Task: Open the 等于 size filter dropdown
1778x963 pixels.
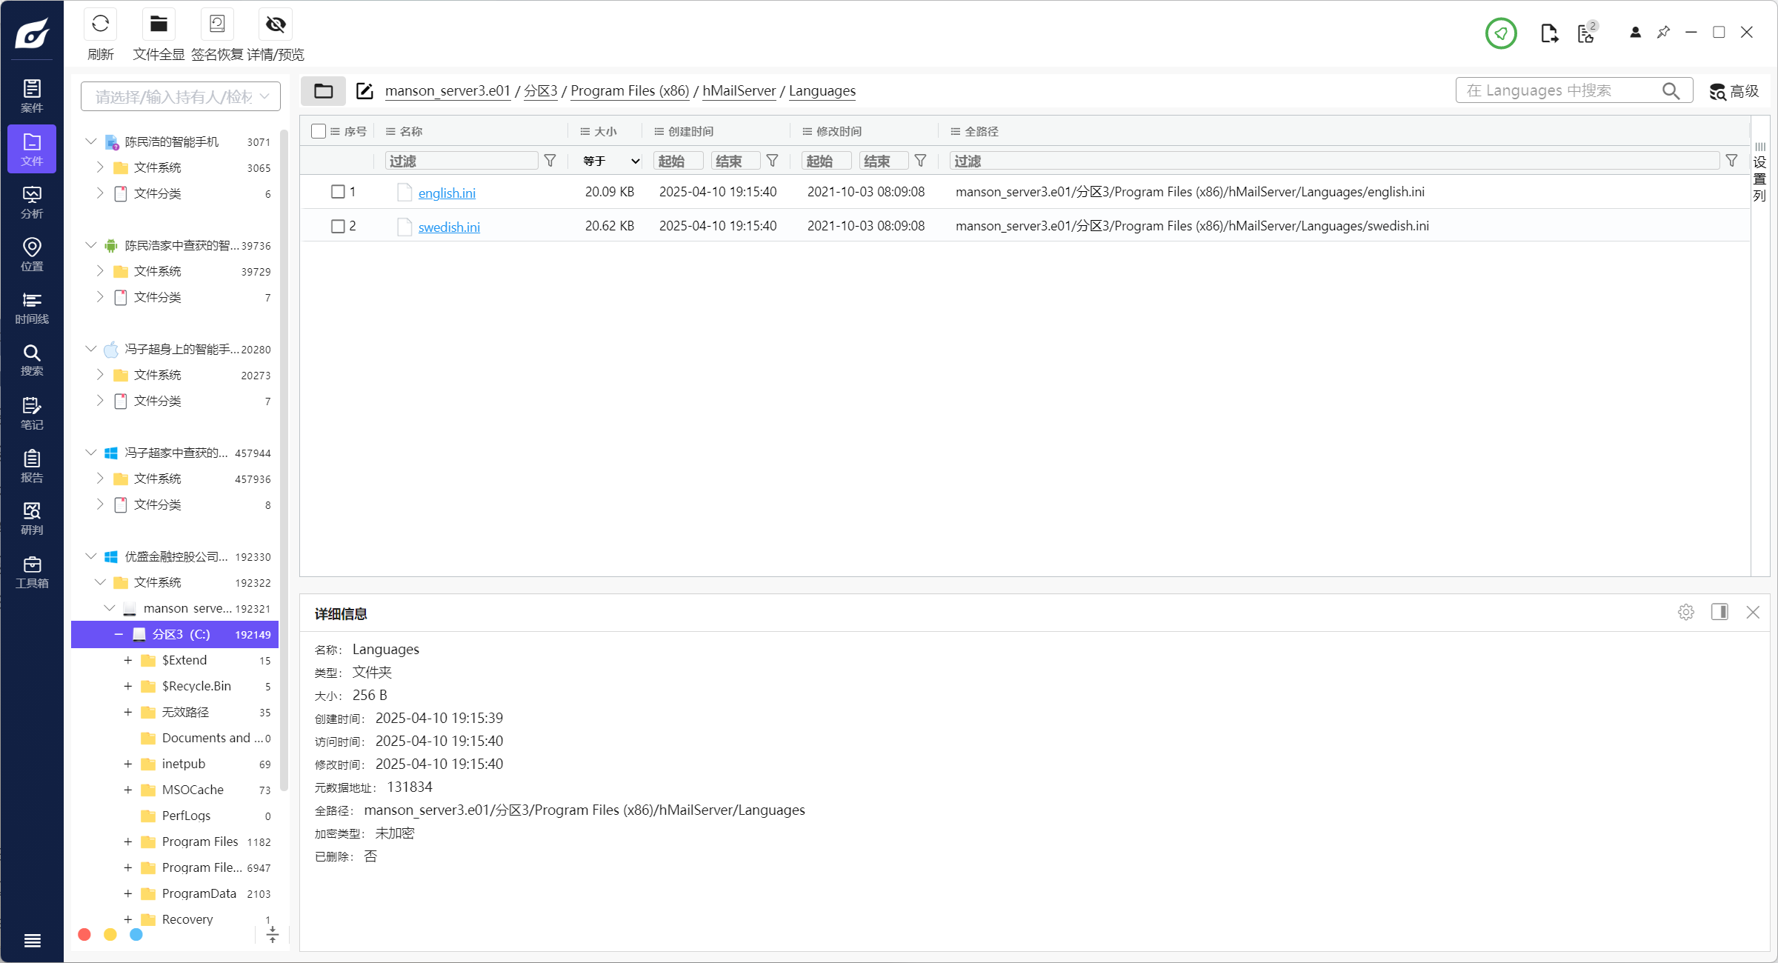Action: click(x=610, y=161)
